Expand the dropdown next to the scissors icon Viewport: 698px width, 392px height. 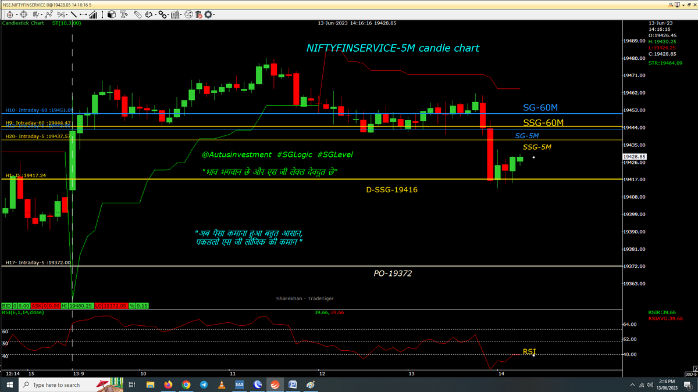coord(67,15)
